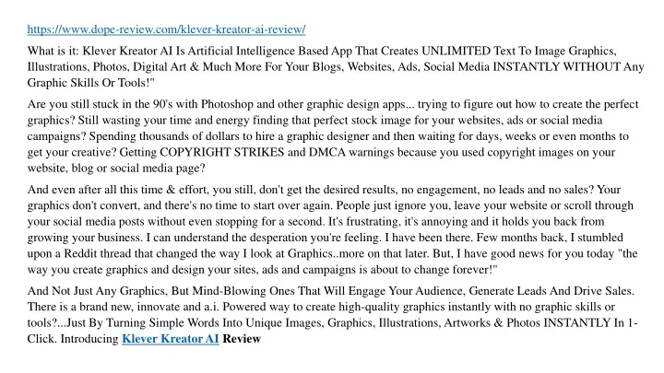Click the opening words "What is it:"
Image resolution: width=664 pixels, height=373 pixels.
click(x=53, y=51)
